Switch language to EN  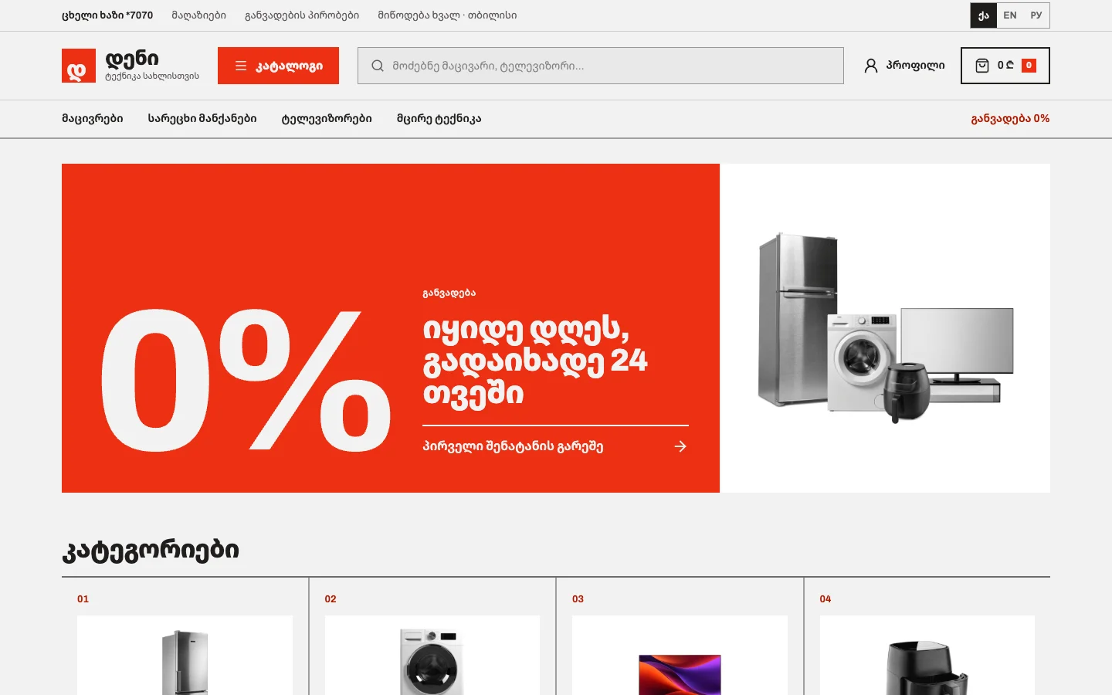coord(1009,15)
